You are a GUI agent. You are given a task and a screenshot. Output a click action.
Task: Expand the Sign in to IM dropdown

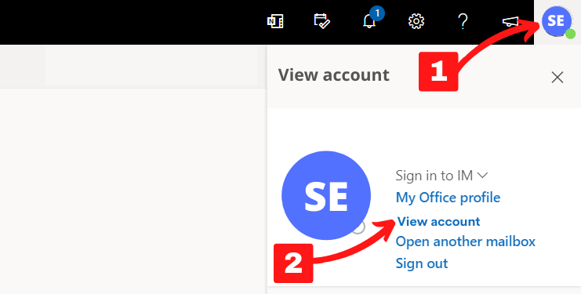coord(441,175)
